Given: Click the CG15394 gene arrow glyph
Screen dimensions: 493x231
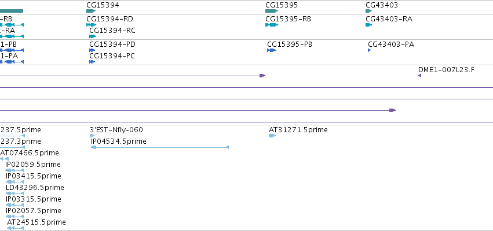Looking at the screenshot, I should [91, 11].
